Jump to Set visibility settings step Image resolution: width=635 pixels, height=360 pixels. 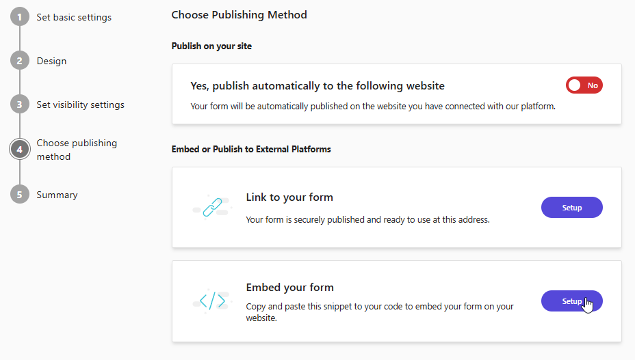tap(80, 105)
